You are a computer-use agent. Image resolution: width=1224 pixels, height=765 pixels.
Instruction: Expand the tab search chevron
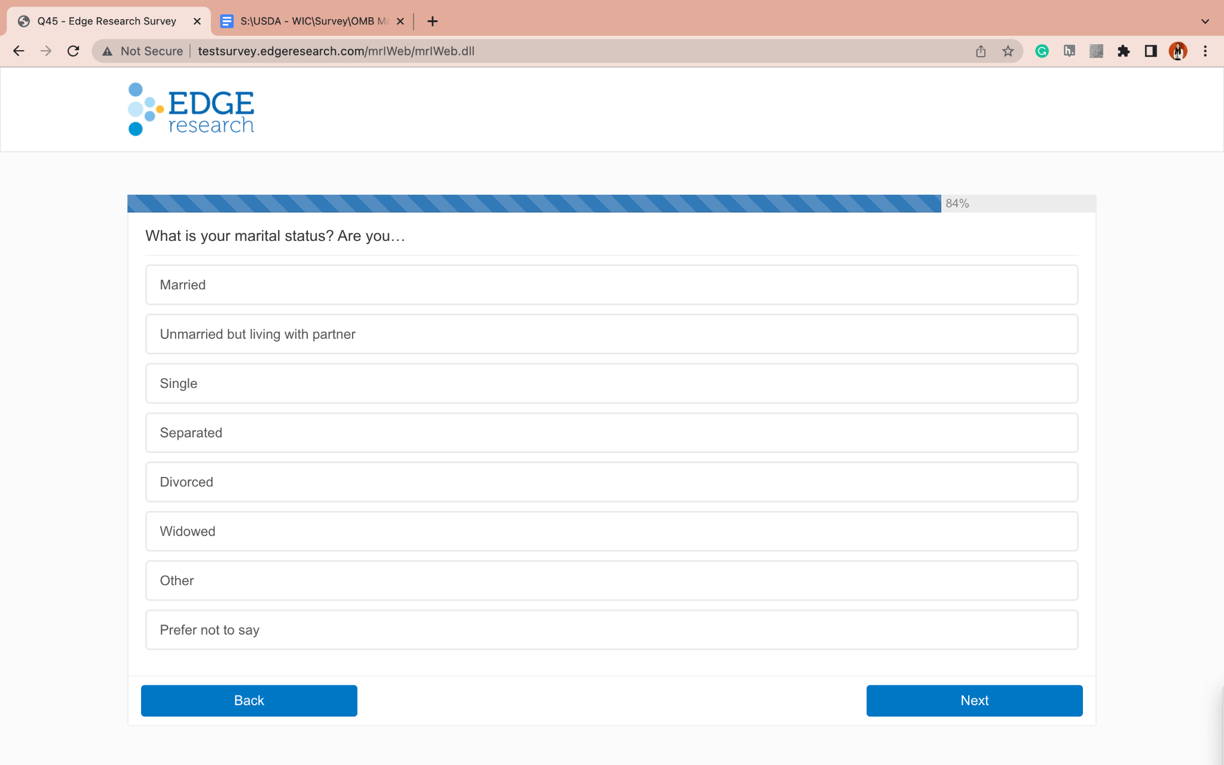1205,21
